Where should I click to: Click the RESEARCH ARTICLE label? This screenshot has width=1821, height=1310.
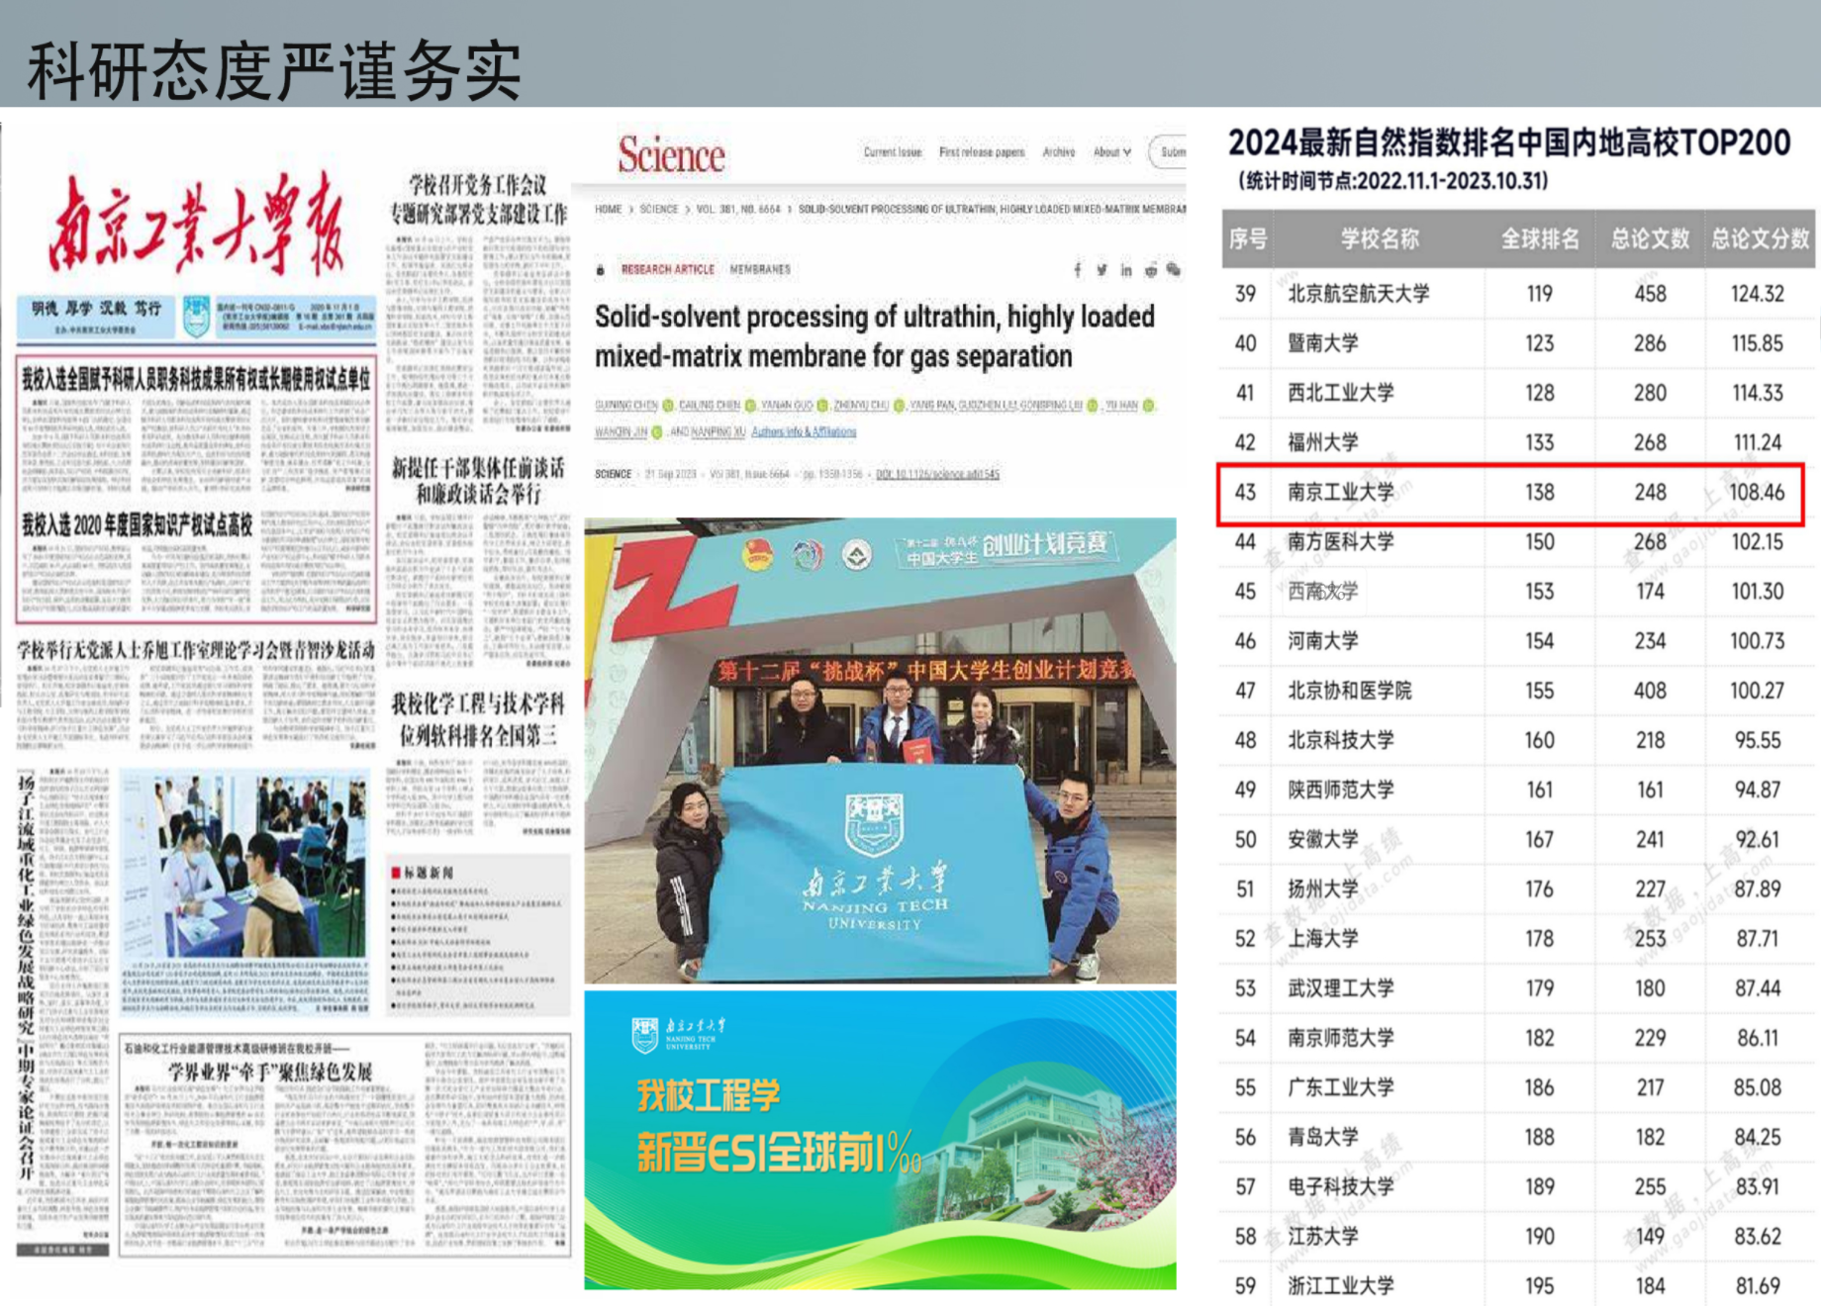pos(667,269)
